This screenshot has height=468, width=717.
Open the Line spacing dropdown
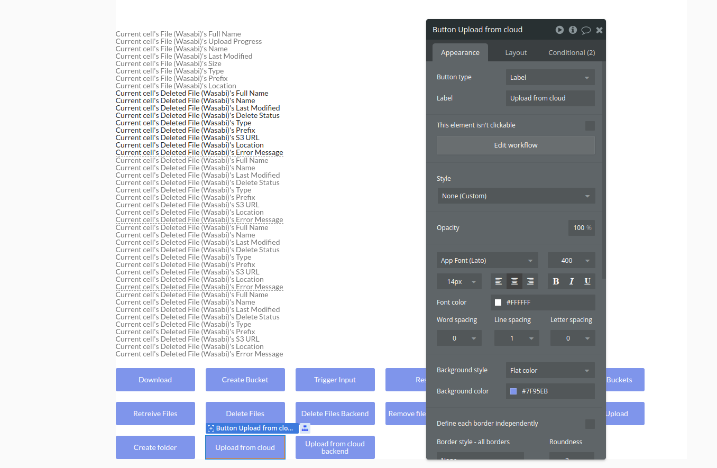pos(517,338)
